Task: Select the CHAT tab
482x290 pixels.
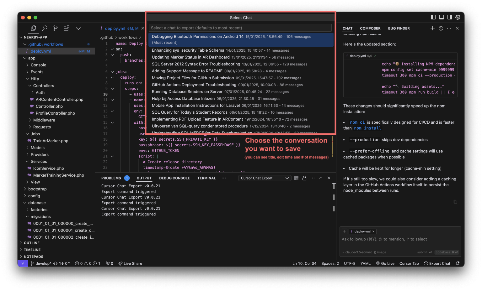Action: (x=347, y=28)
